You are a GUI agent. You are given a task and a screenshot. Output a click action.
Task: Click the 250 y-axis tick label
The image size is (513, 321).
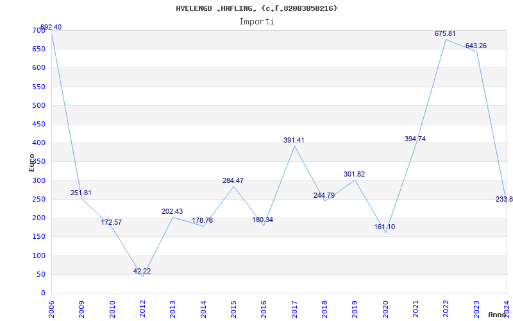38,199
